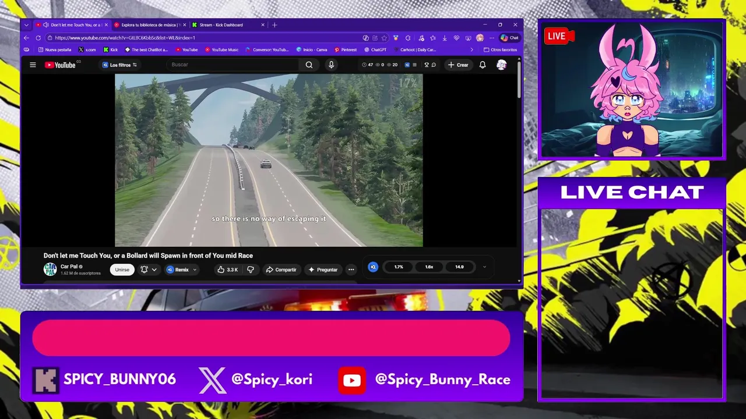Viewport: 746px width, 419px height.
Task: Toggle the Los filtros extension button
Action: (x=119, y=65)
